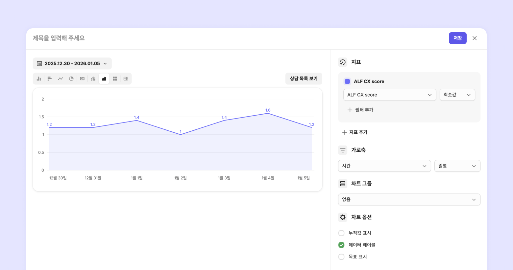513x270 pixels.
Task: Pick the combined bar-line chart type
Action: click(93, 79)
